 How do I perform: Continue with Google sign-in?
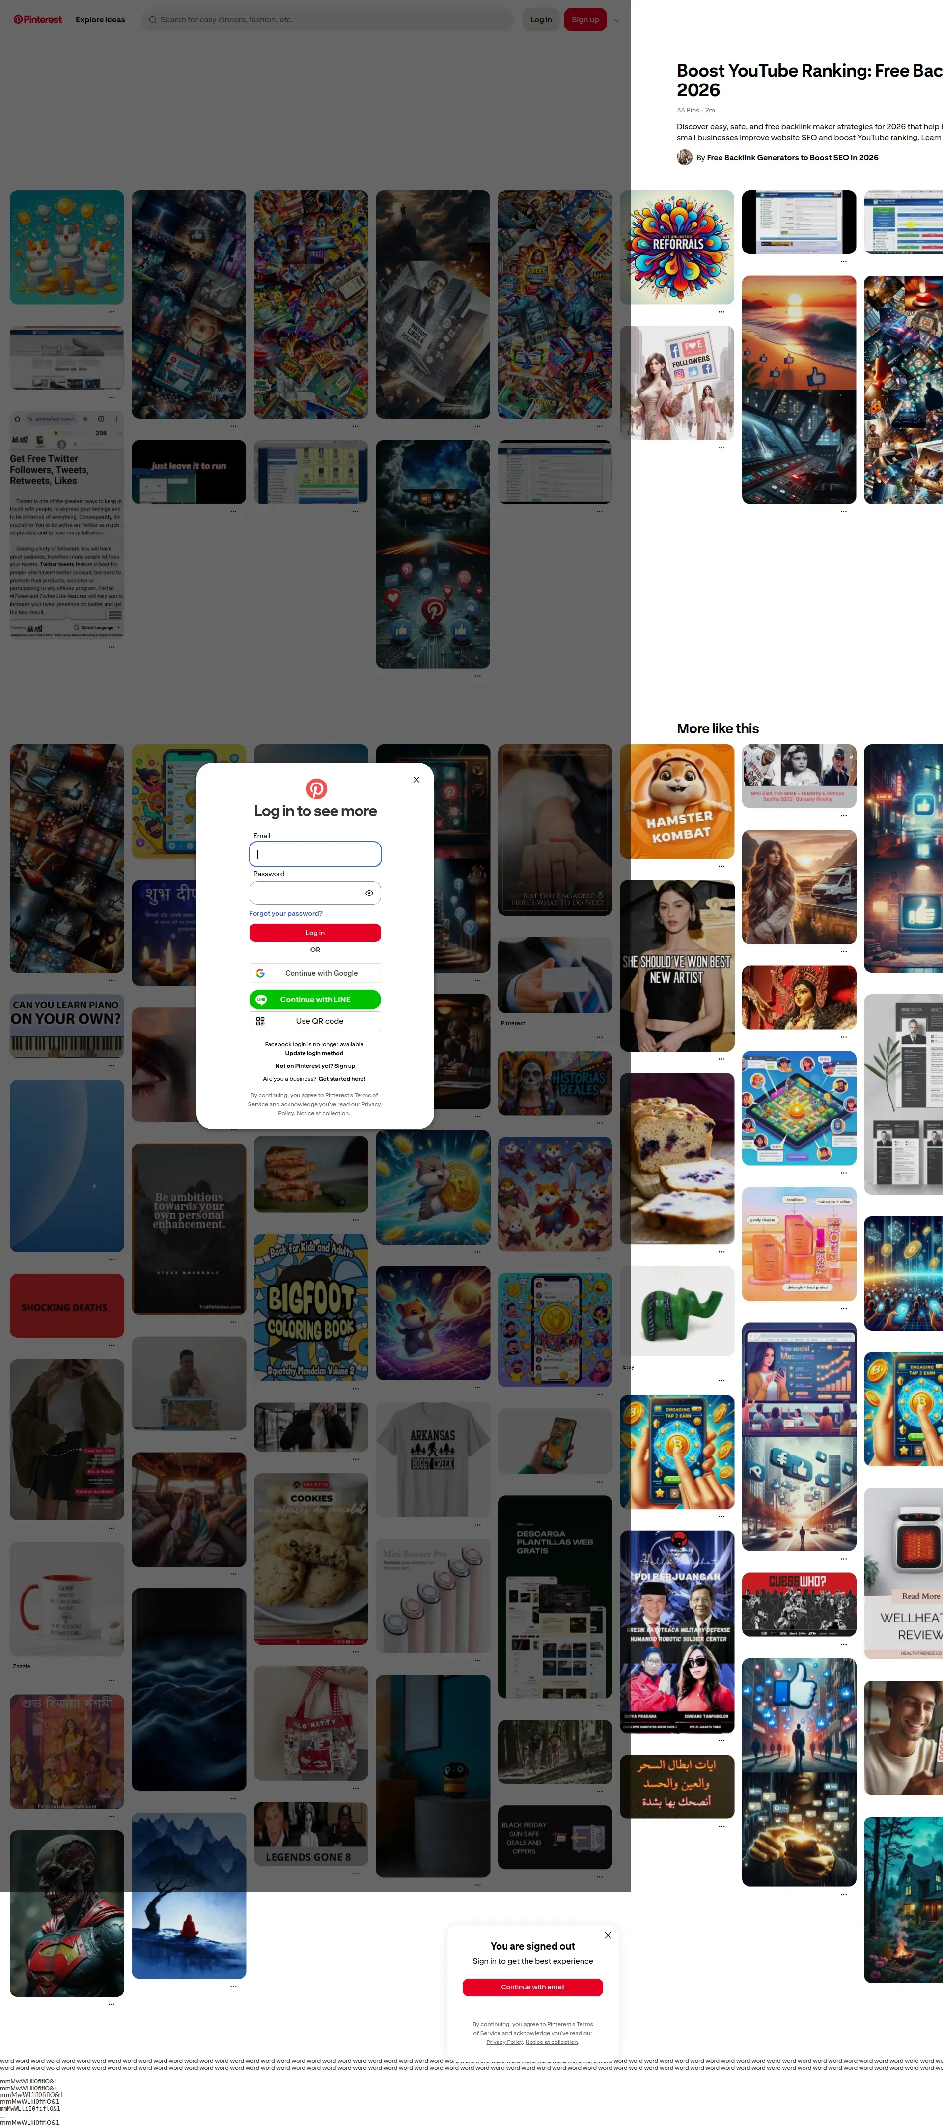coord(315,973)
